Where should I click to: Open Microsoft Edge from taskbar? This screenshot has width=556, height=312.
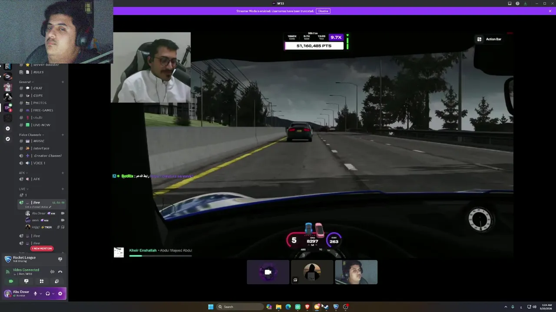(288, 307)
